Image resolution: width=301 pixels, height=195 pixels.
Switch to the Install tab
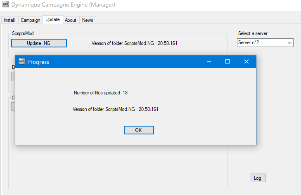(9, 20)
